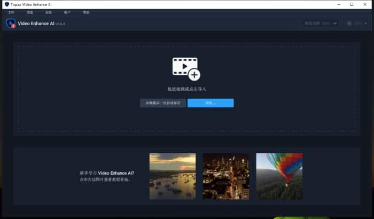Screen dimensions: 374x219
Task: Open the memory usage percentage dropdown
Action: [x=321, y=24]
